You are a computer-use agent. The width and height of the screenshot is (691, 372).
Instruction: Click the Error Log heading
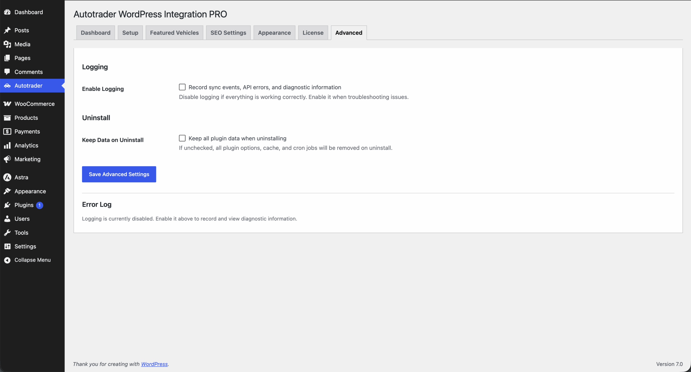click(97, 204)
